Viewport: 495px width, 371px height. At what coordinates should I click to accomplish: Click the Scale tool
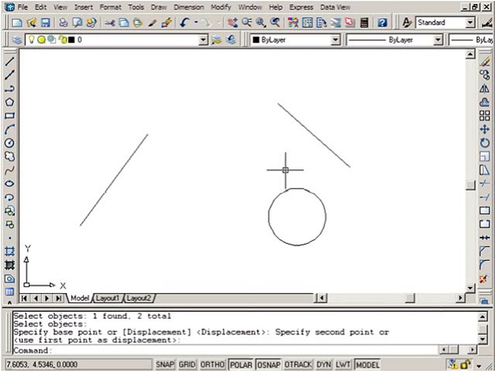[x=485, y=157]
